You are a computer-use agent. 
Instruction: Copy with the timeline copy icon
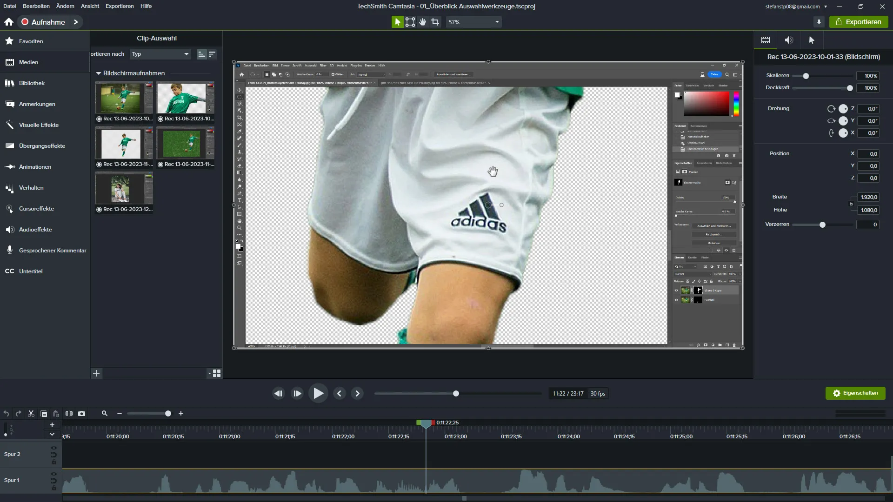click(44, 413)
